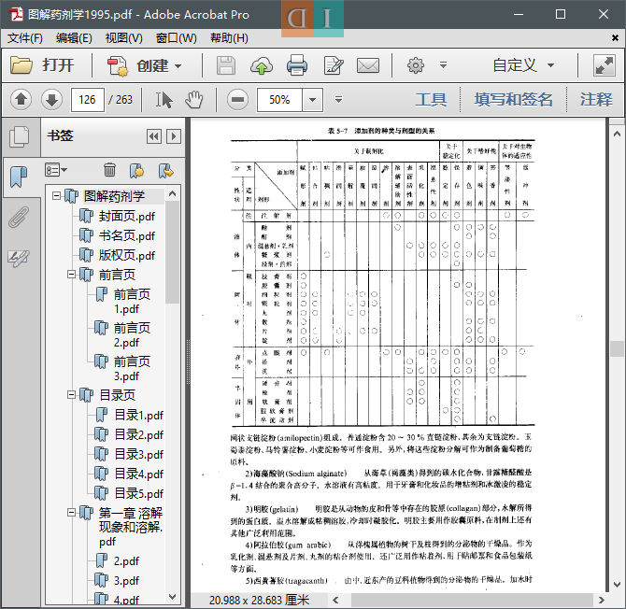Jump to 目录3.pdf bookmark
This screenshot has width=626, height=609.
point(138,454)
